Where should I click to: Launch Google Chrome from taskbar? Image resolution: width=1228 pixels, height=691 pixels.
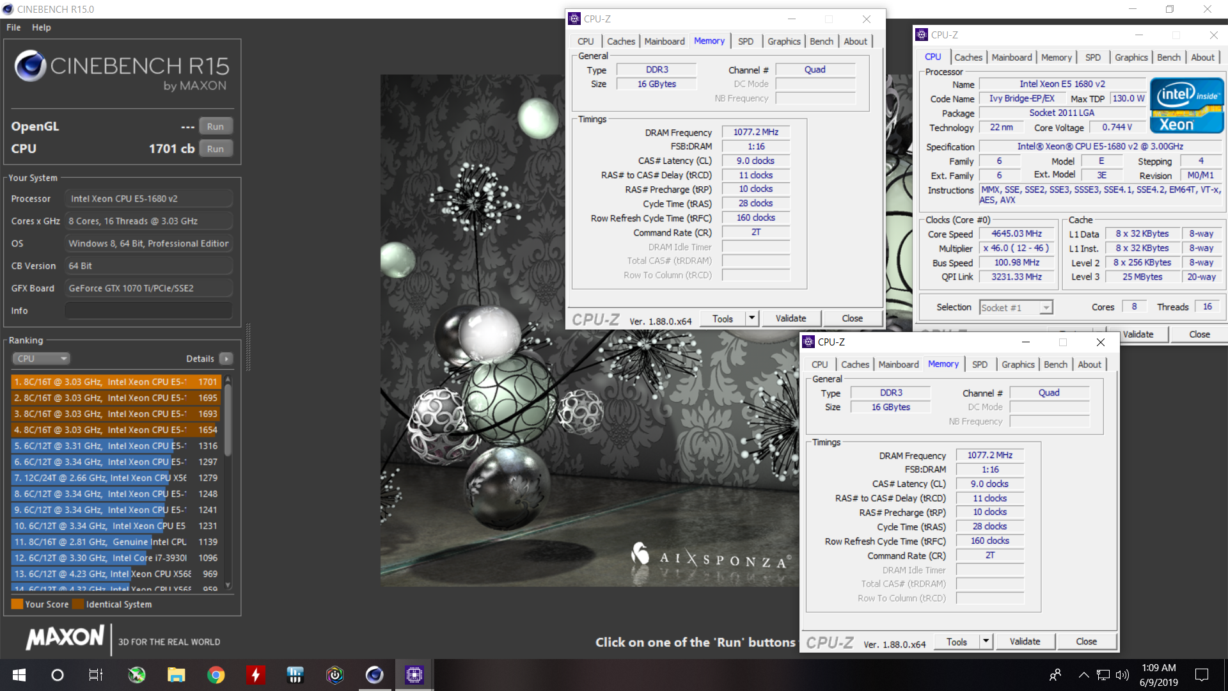pyautogui.click(x=216, y=675)
